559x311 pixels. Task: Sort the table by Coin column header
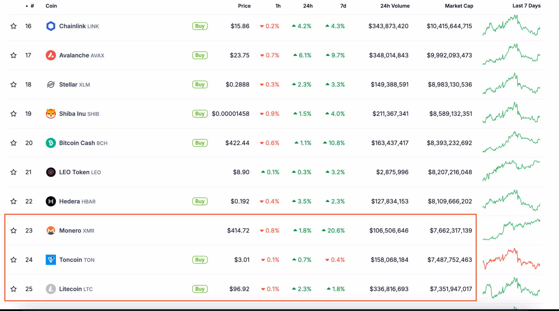(51, 6)
